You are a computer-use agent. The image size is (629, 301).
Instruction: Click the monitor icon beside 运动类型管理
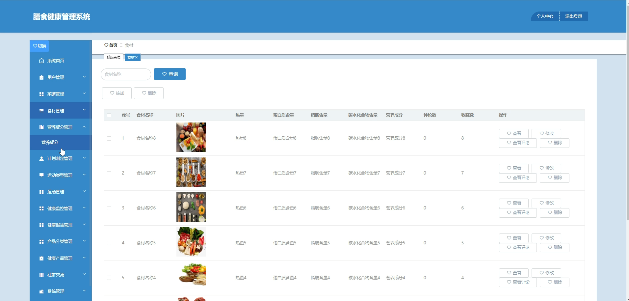coord(41,175)
